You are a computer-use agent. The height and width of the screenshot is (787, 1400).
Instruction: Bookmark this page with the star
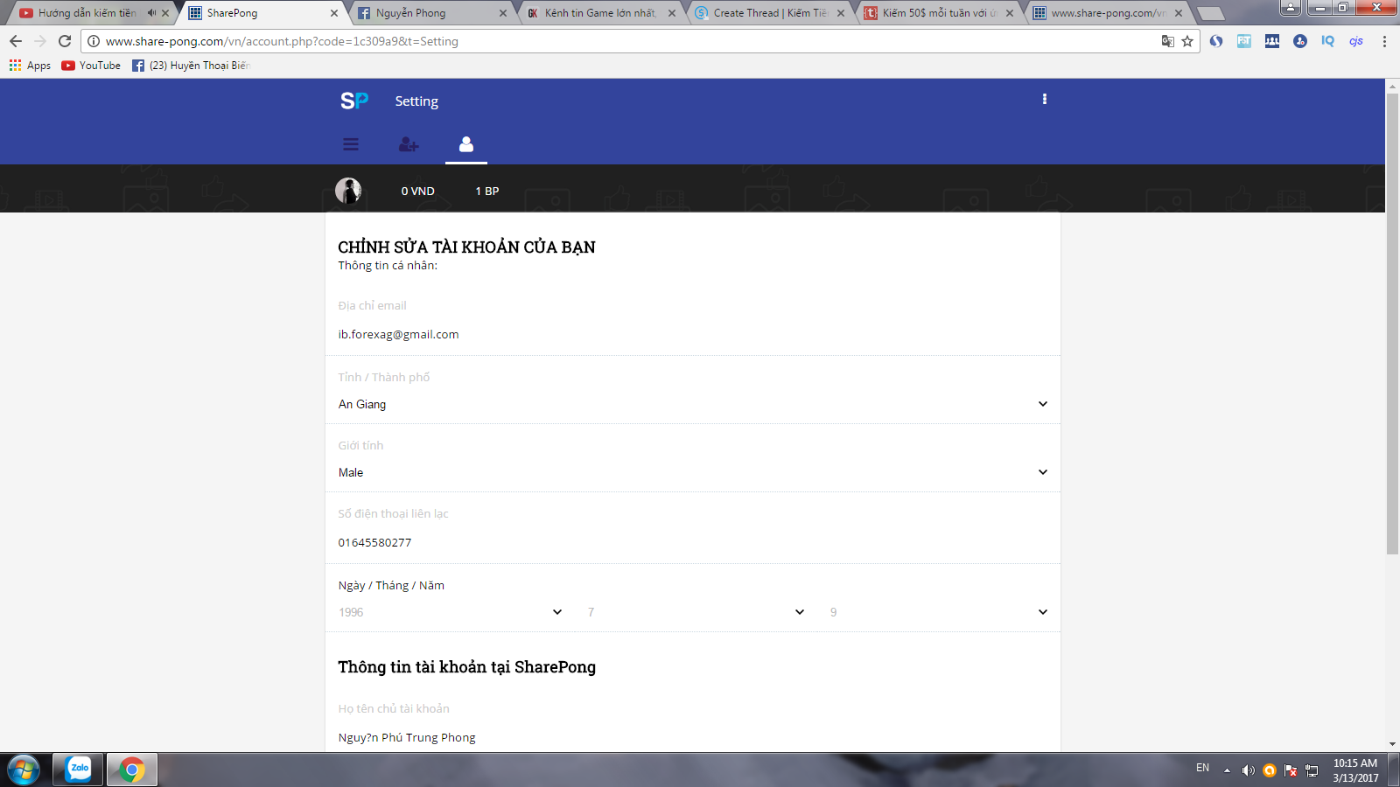(1187, 41)
